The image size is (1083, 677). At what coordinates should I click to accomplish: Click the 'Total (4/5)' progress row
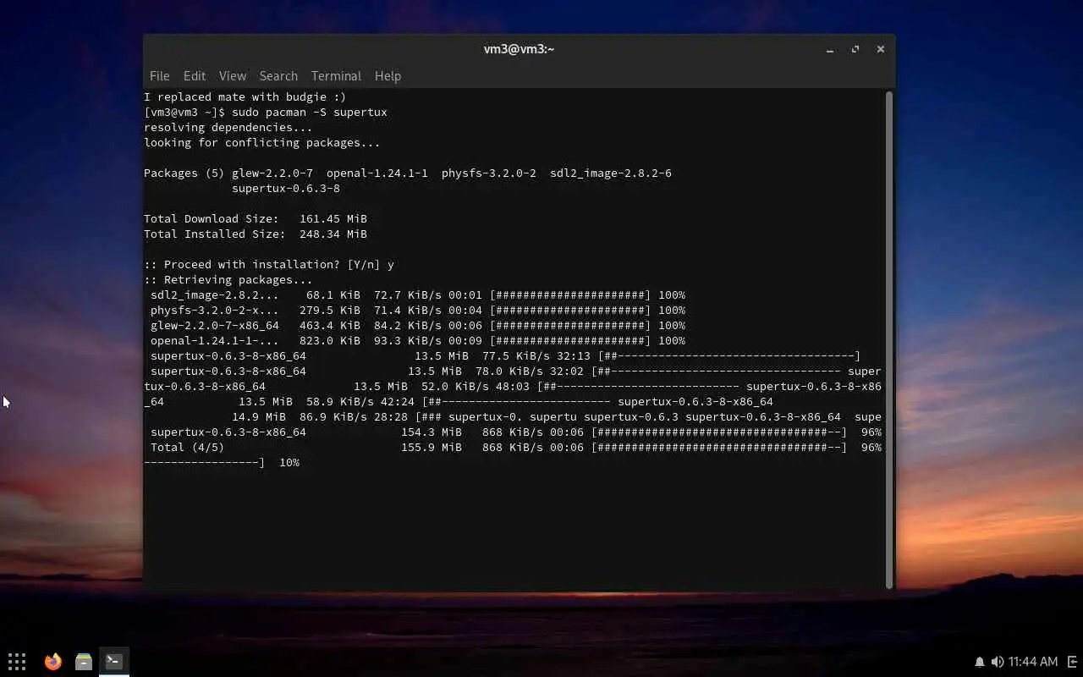click(x=516, y=447)
